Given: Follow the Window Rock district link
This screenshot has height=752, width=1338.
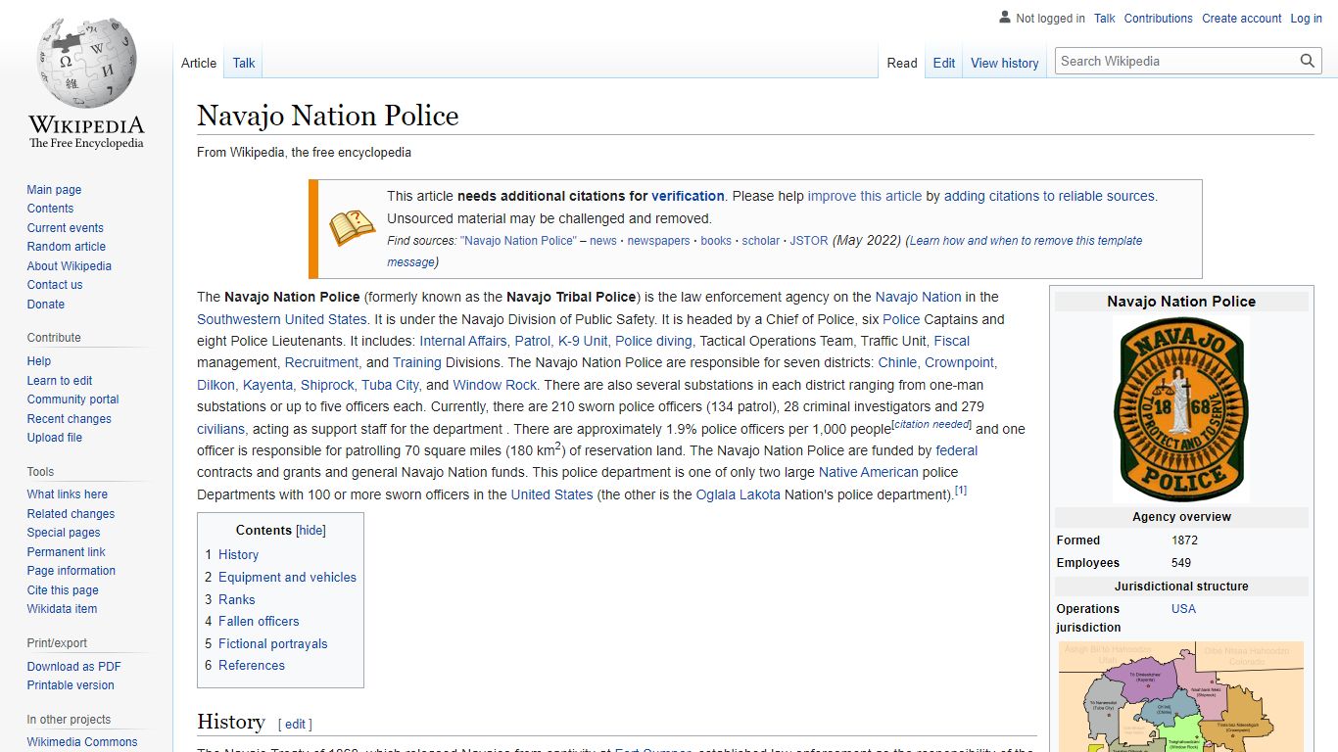Looking at the screenshot, I should click(x=495, y=385).
